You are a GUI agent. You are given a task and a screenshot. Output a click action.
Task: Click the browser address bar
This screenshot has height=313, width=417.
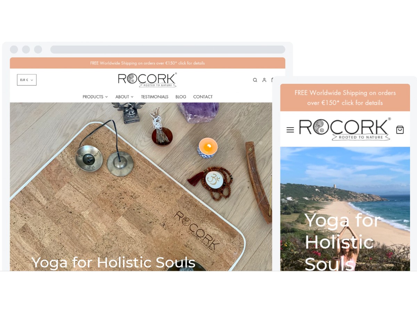point(168,49)
